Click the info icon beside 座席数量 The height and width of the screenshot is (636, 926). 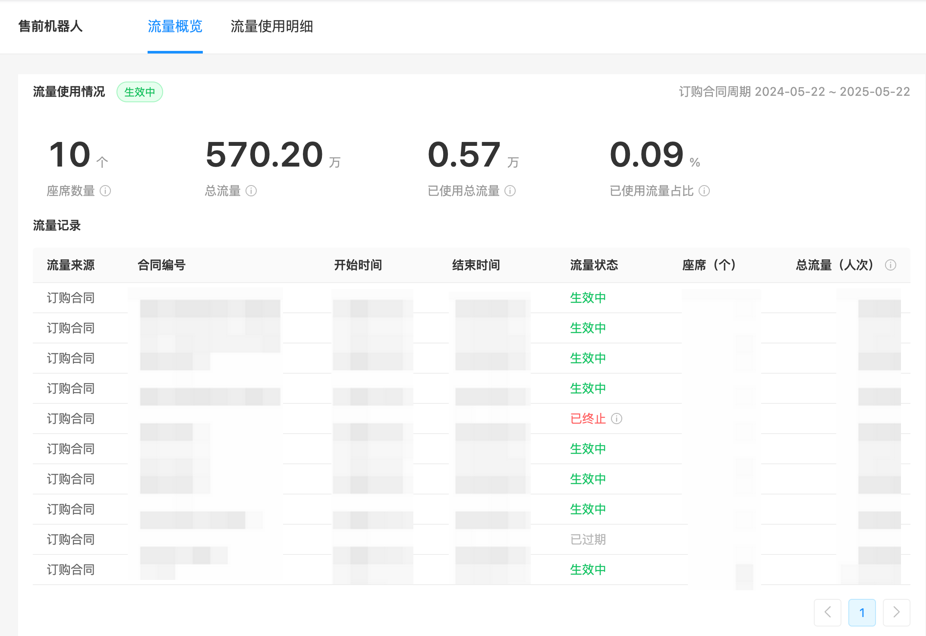[105, 191]
